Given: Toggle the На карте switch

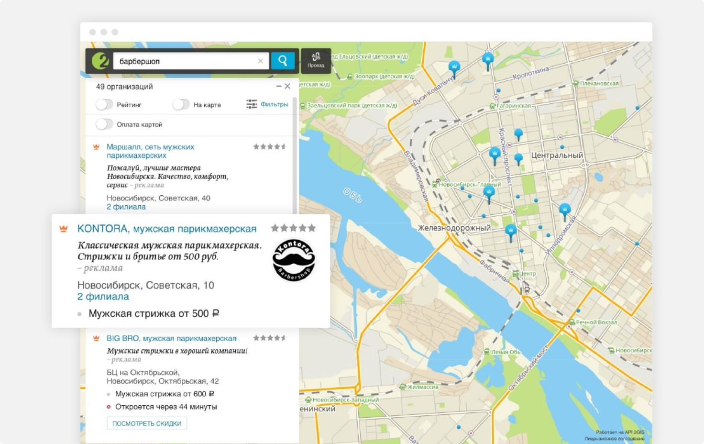Looking at the screenshot, I should click(181, 104).
